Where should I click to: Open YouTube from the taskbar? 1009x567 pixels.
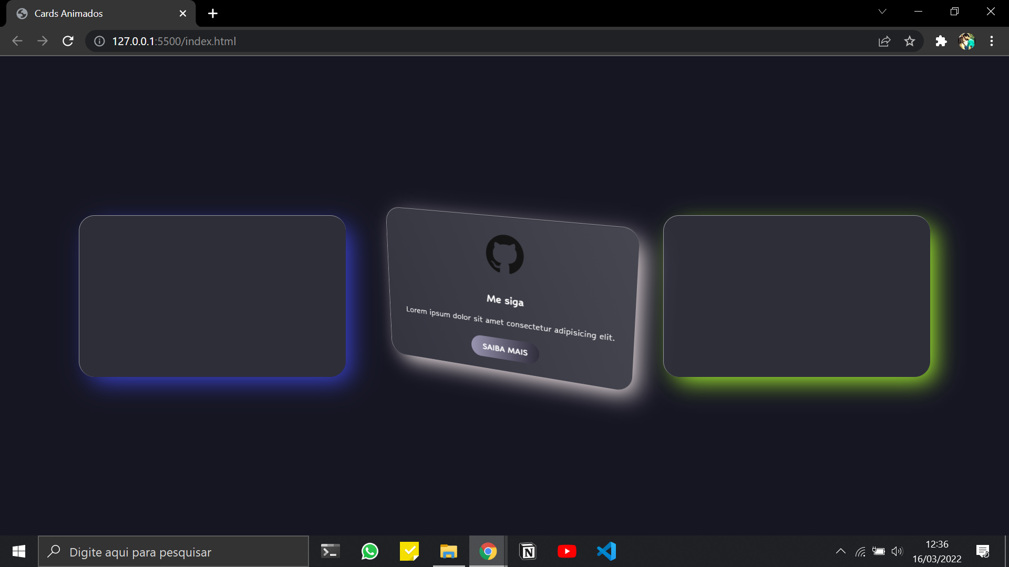click(567, 551)
